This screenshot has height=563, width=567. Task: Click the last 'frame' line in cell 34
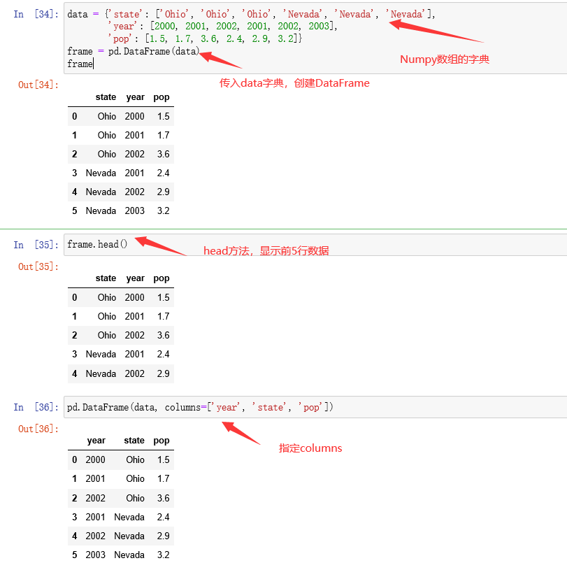pyautogui.click(x=80, y=64)
